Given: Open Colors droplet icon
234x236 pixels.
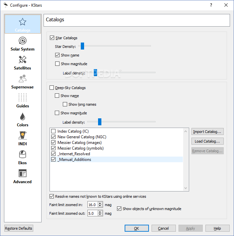Looking at the screenshot, I should (x=23, y=116).
